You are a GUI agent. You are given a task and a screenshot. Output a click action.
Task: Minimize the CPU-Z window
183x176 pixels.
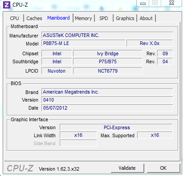pos(143,3)
